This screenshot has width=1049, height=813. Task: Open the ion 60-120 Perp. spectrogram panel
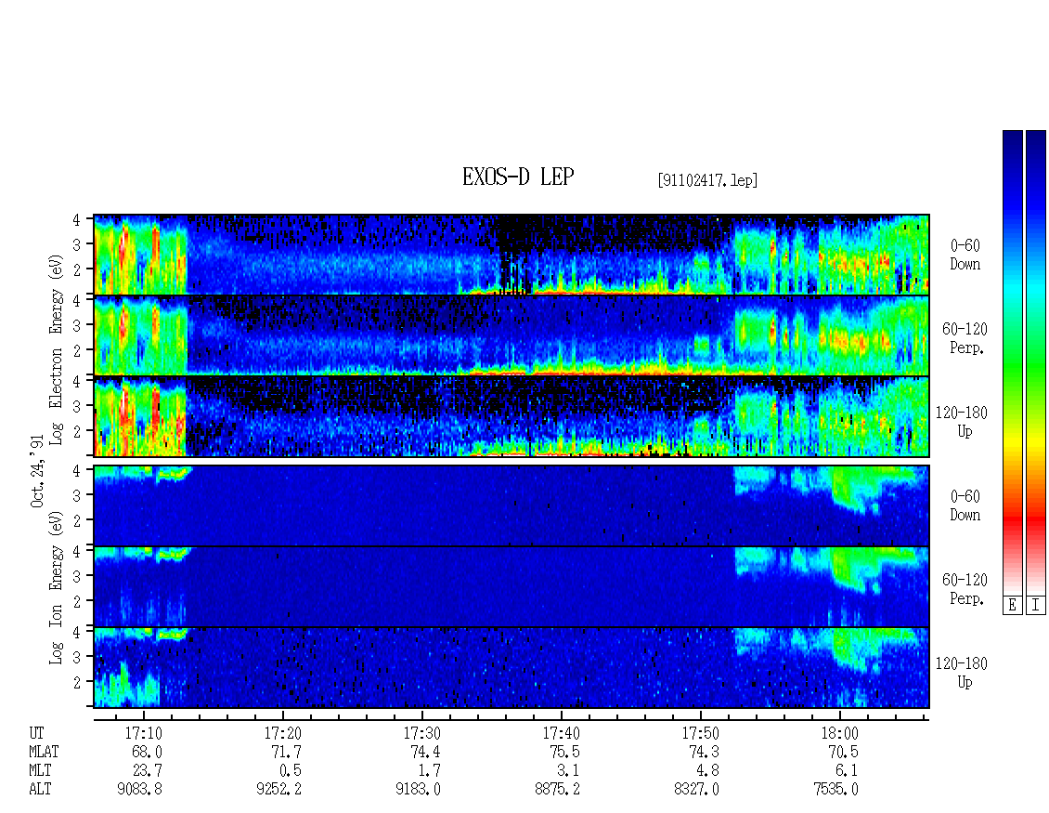(x=512, y=586)
